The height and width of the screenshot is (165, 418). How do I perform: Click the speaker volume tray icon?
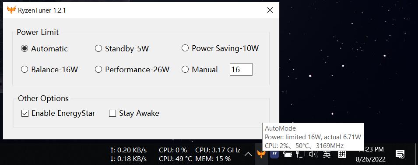(313, 154)
